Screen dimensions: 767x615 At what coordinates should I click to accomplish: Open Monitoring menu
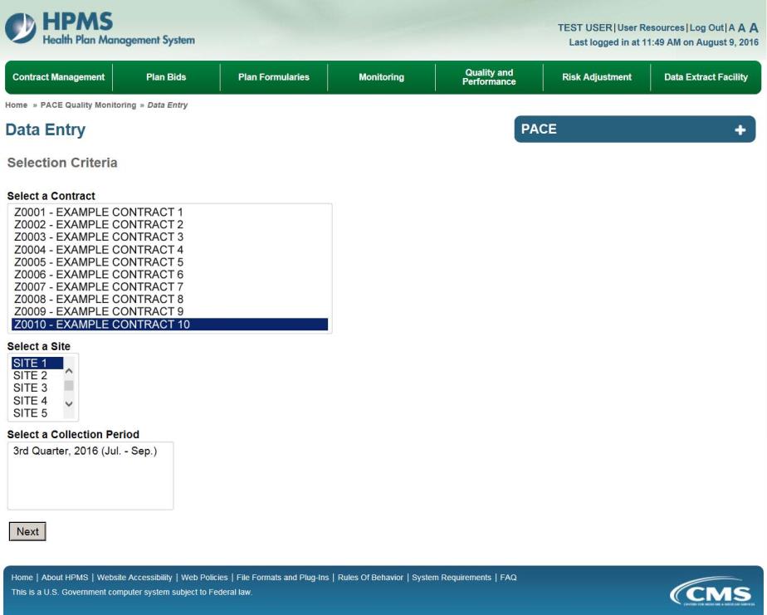click(382, 77)
